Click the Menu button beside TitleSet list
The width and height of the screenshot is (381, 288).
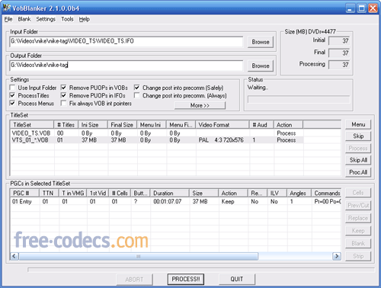(x=358, y=124)
